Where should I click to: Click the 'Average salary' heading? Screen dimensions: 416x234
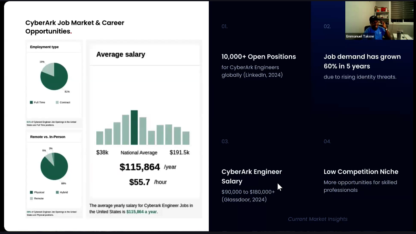[121, 54]
